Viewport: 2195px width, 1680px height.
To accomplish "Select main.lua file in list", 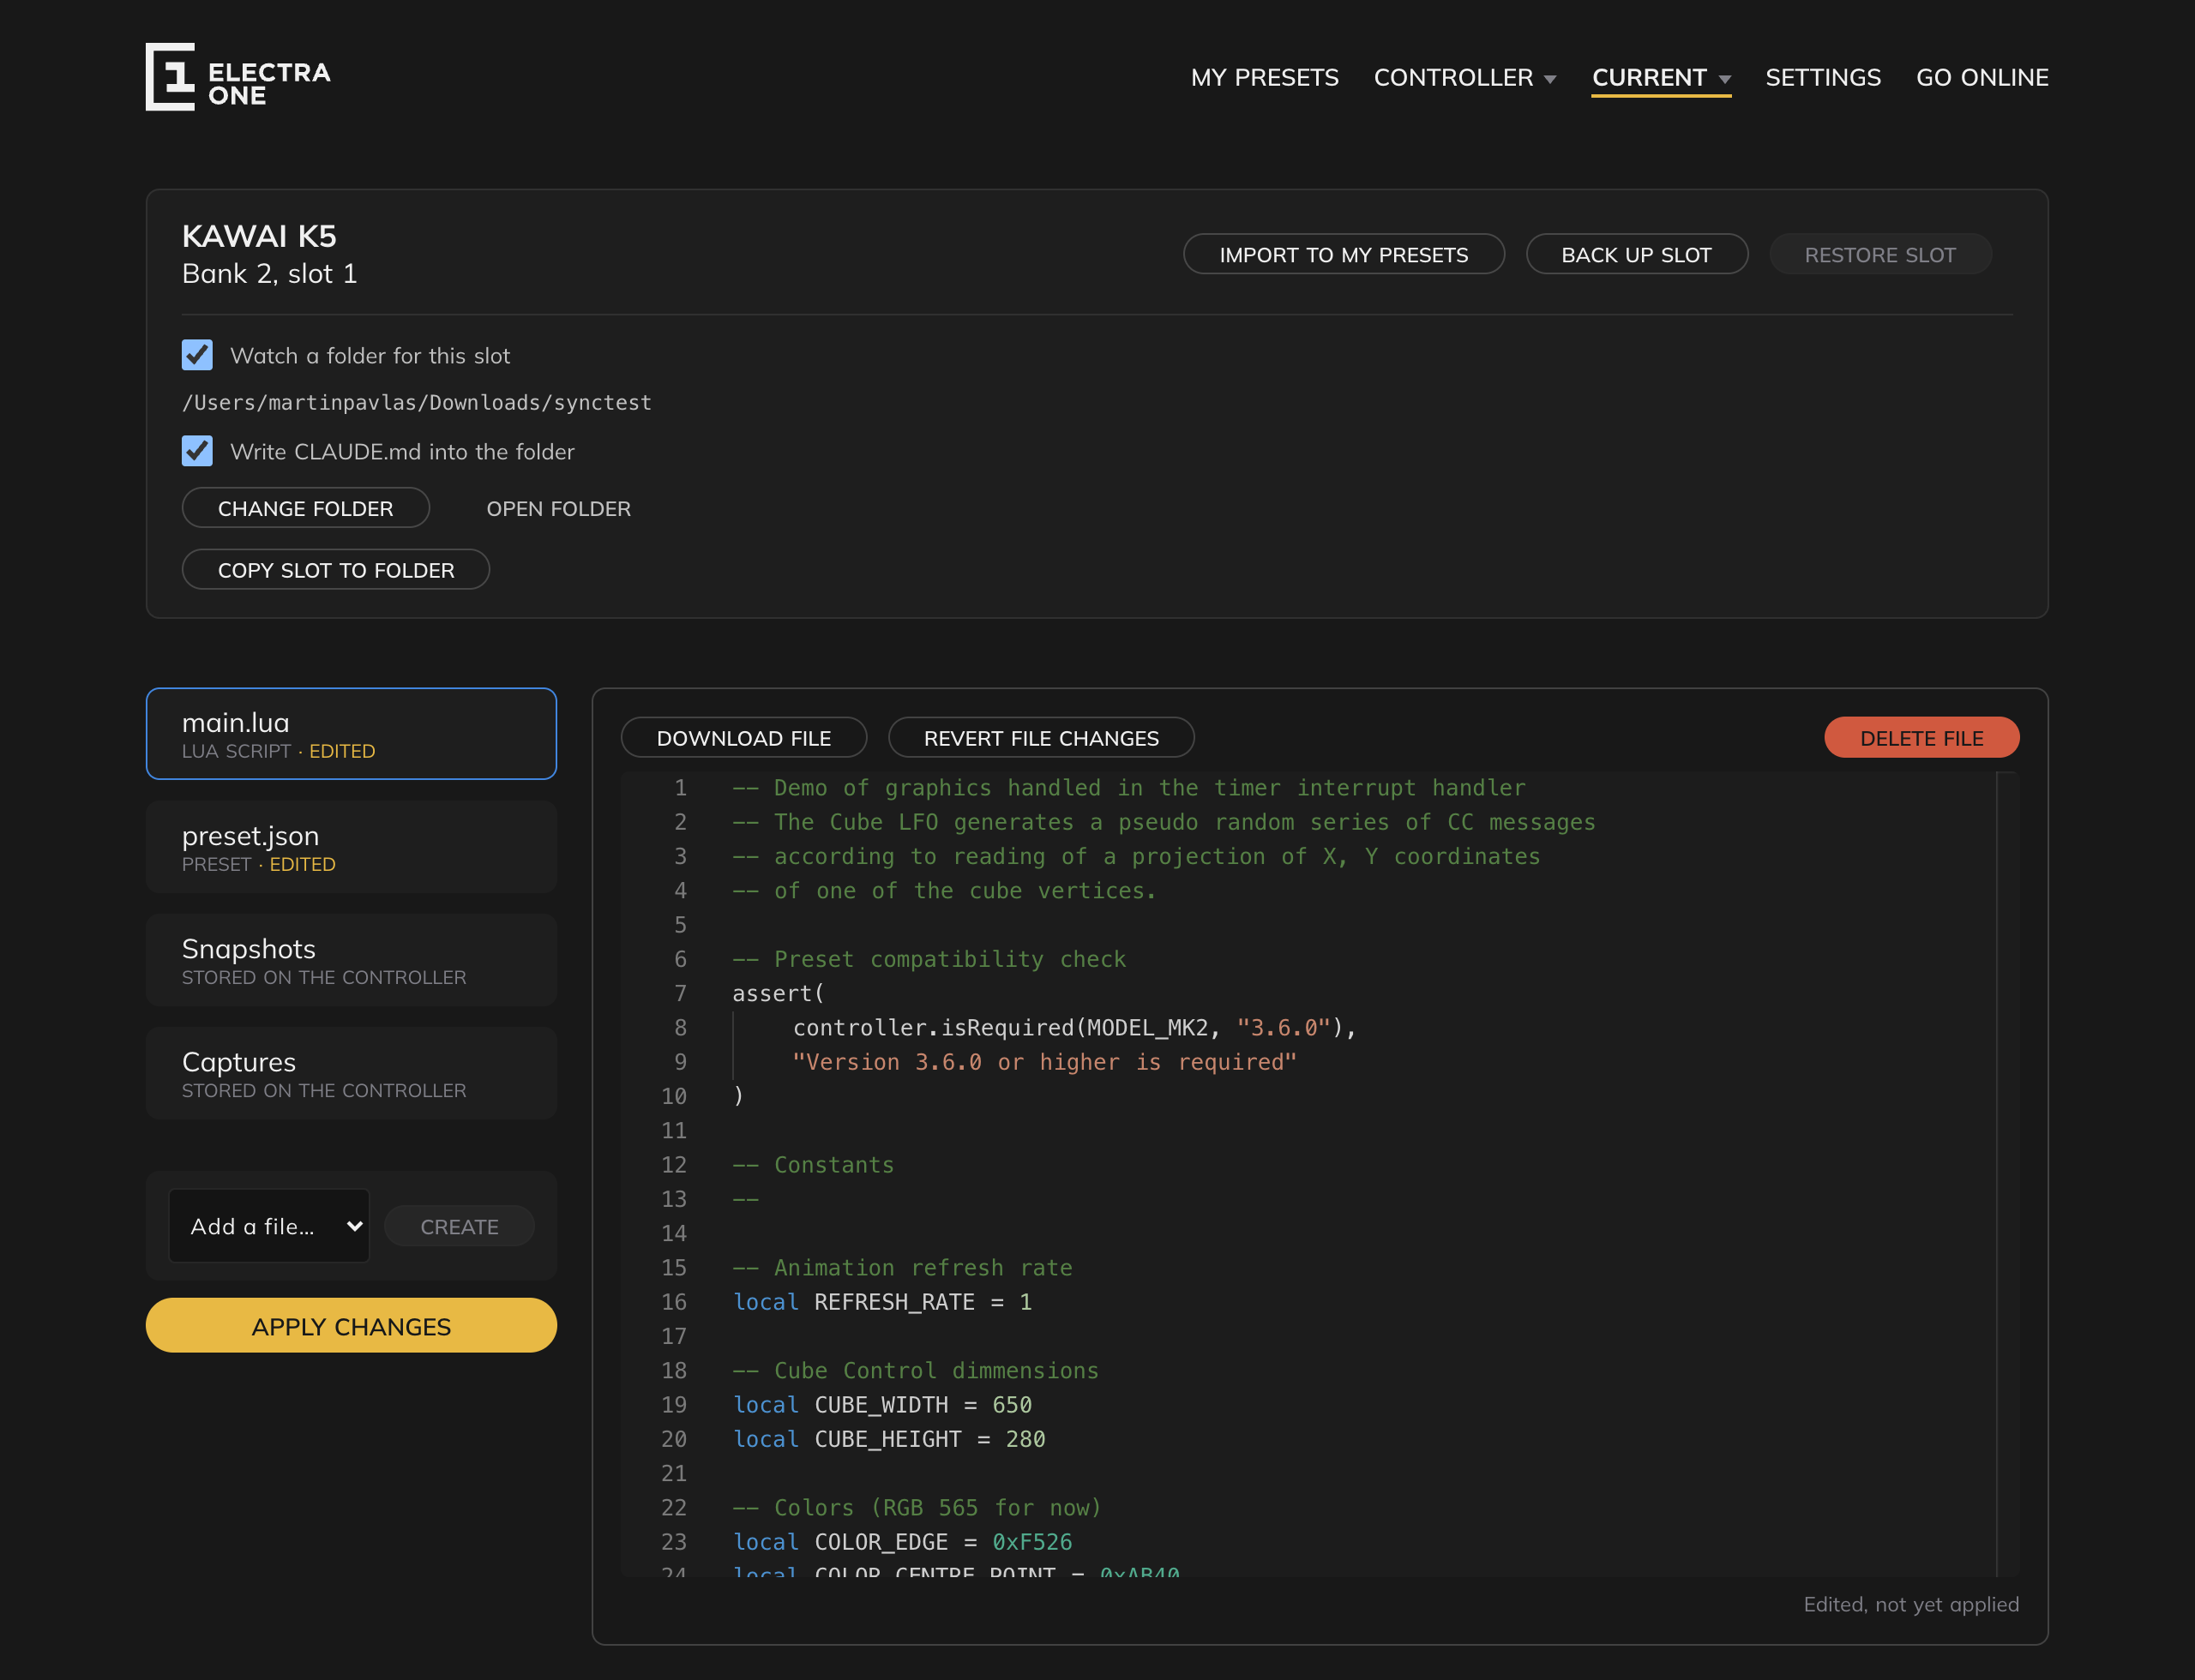I will 352,734.
